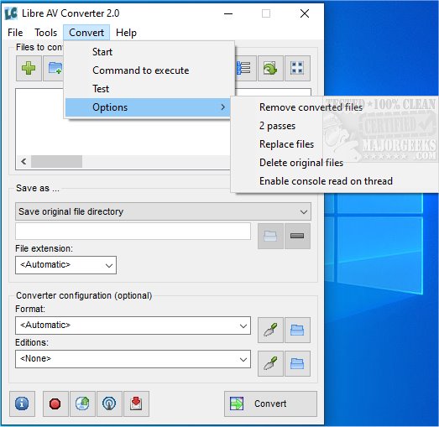Image resolution: width=439 pixels, height=427 pixels.
Task: Click the Add folder icon
Action: tap(55, 68)
